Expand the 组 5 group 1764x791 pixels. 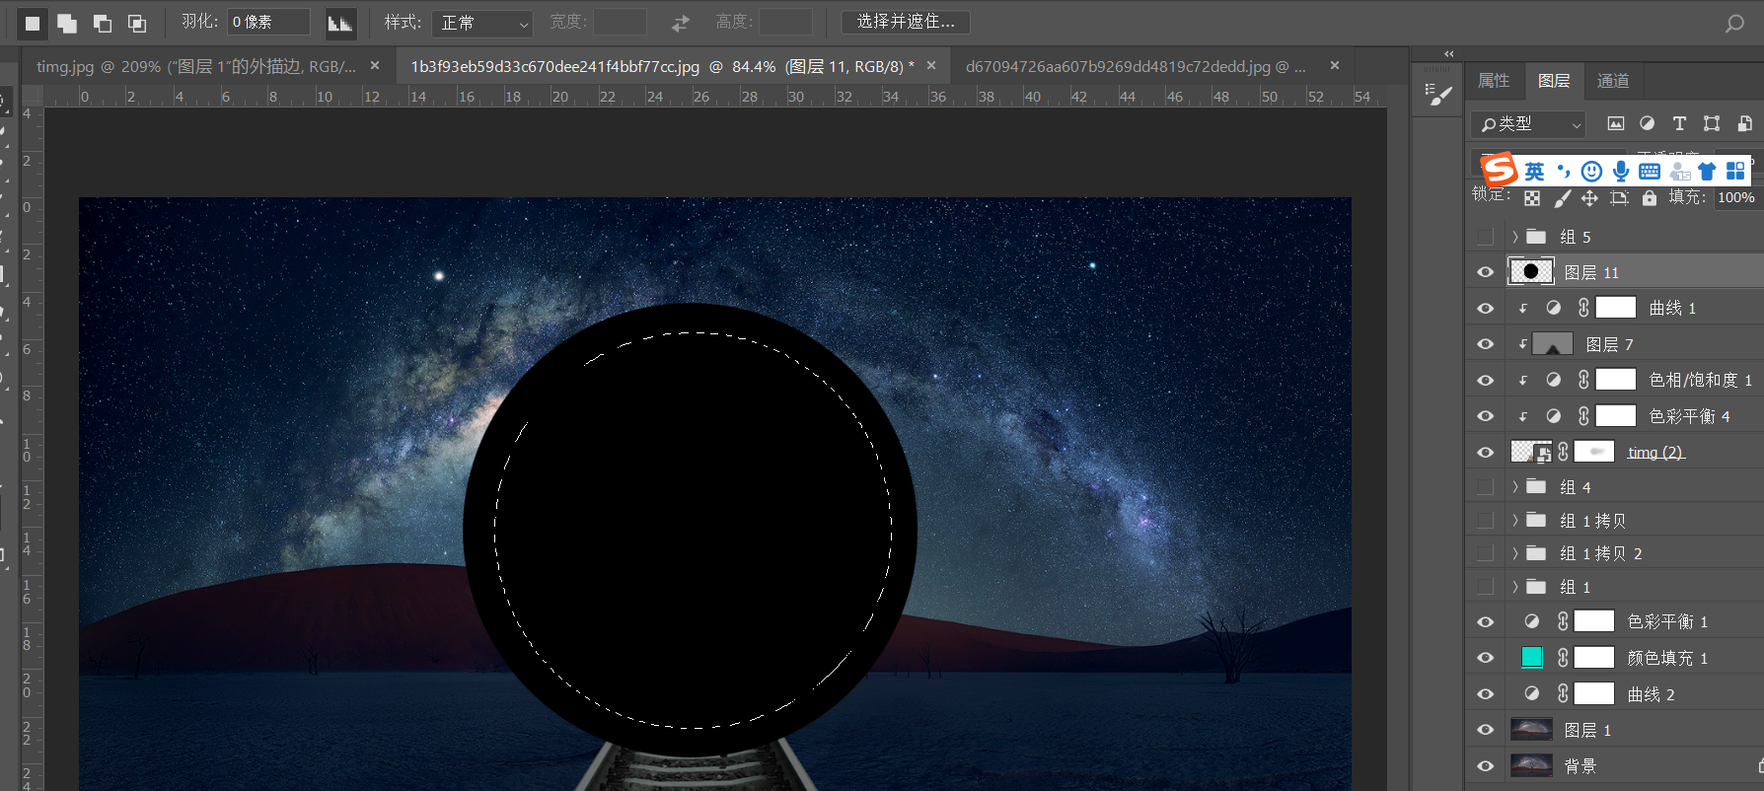coord(1515,237)
